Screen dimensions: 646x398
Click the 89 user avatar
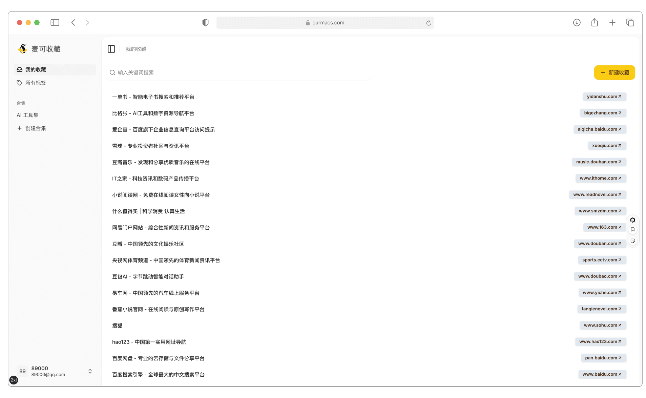(22, 371)
